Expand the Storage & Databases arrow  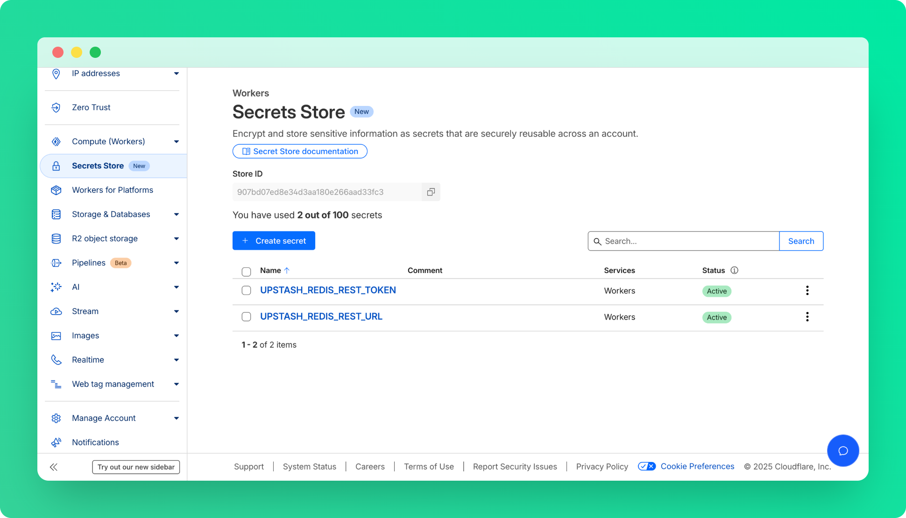[x=177, y=215]
